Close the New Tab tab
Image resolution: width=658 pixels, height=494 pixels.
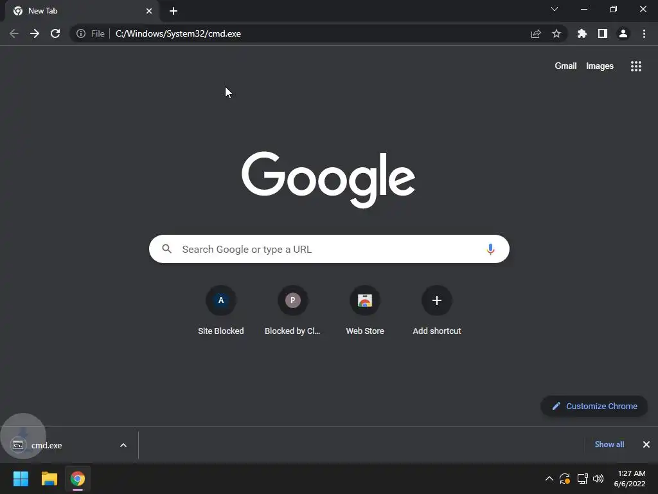(149, 11)
